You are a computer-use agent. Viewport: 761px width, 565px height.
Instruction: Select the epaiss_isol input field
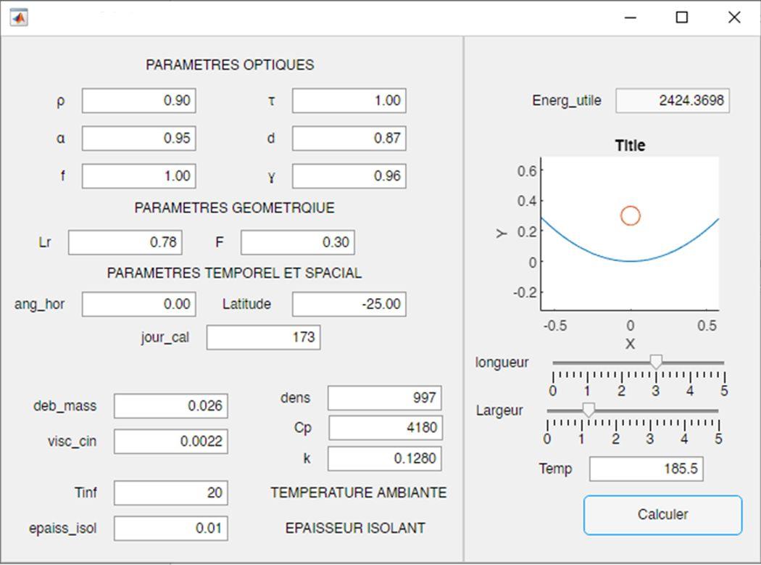pos(171,528)
